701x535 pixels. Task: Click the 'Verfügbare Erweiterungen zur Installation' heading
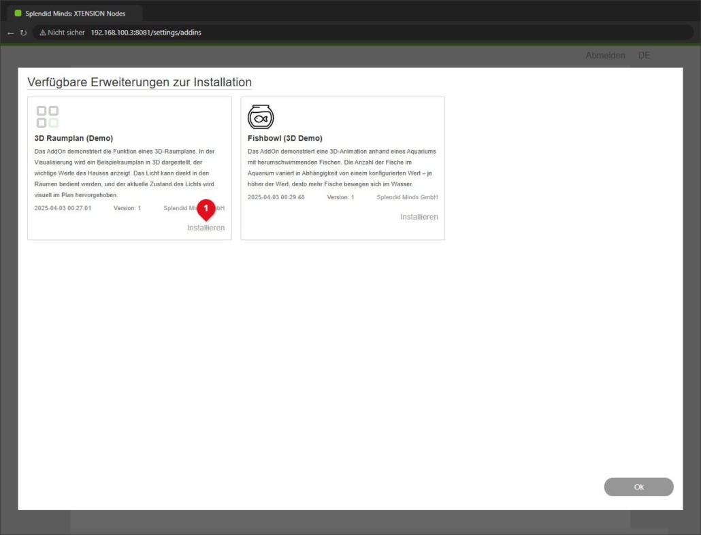pos(140,82)
